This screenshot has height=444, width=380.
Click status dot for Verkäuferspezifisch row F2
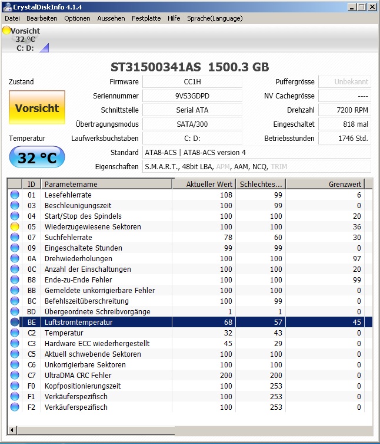(x=15, y=407)
